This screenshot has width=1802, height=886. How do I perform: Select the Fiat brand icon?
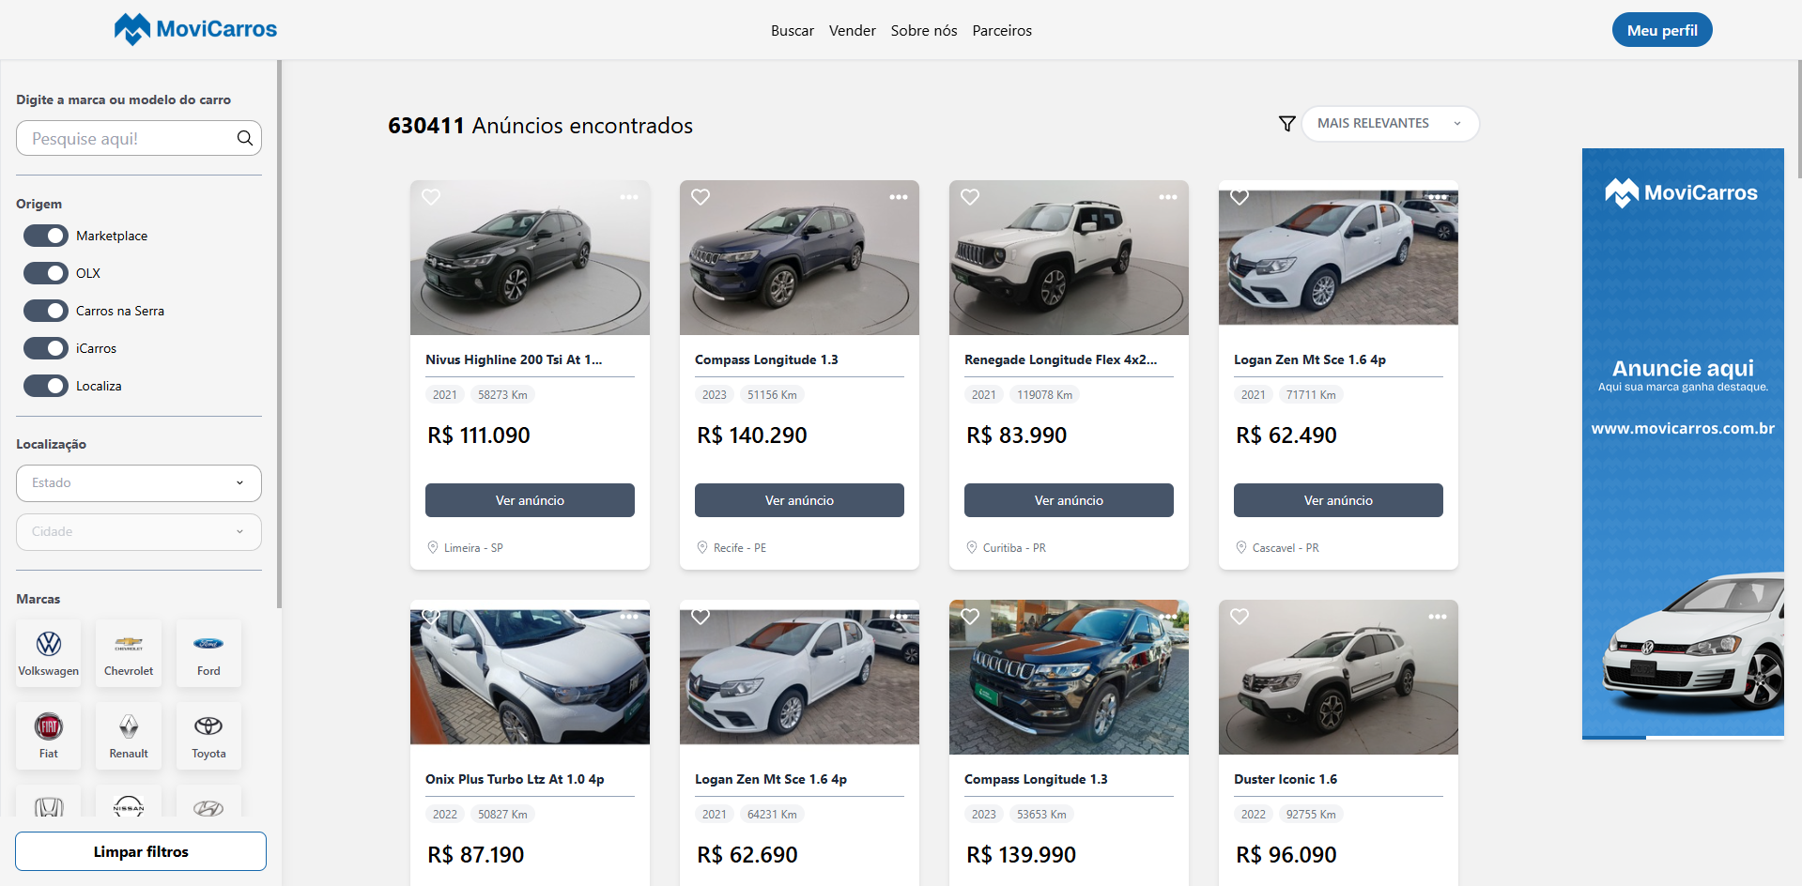click(x=49, y=736)
